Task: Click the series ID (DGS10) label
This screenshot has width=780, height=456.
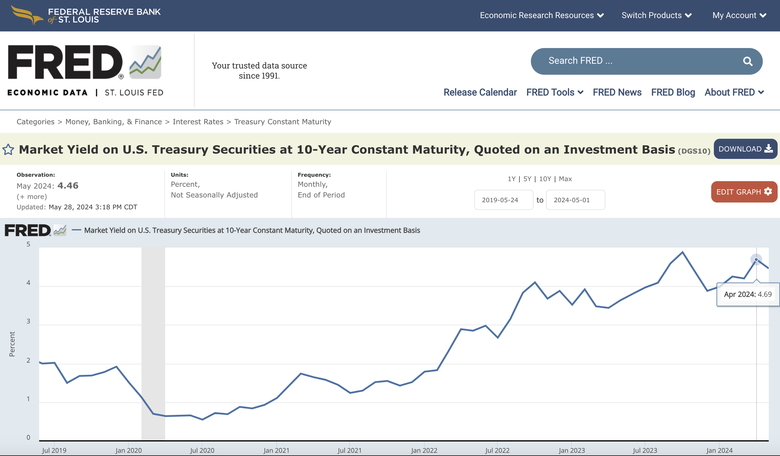Action: pyautogui.click(x=694, y=151)
